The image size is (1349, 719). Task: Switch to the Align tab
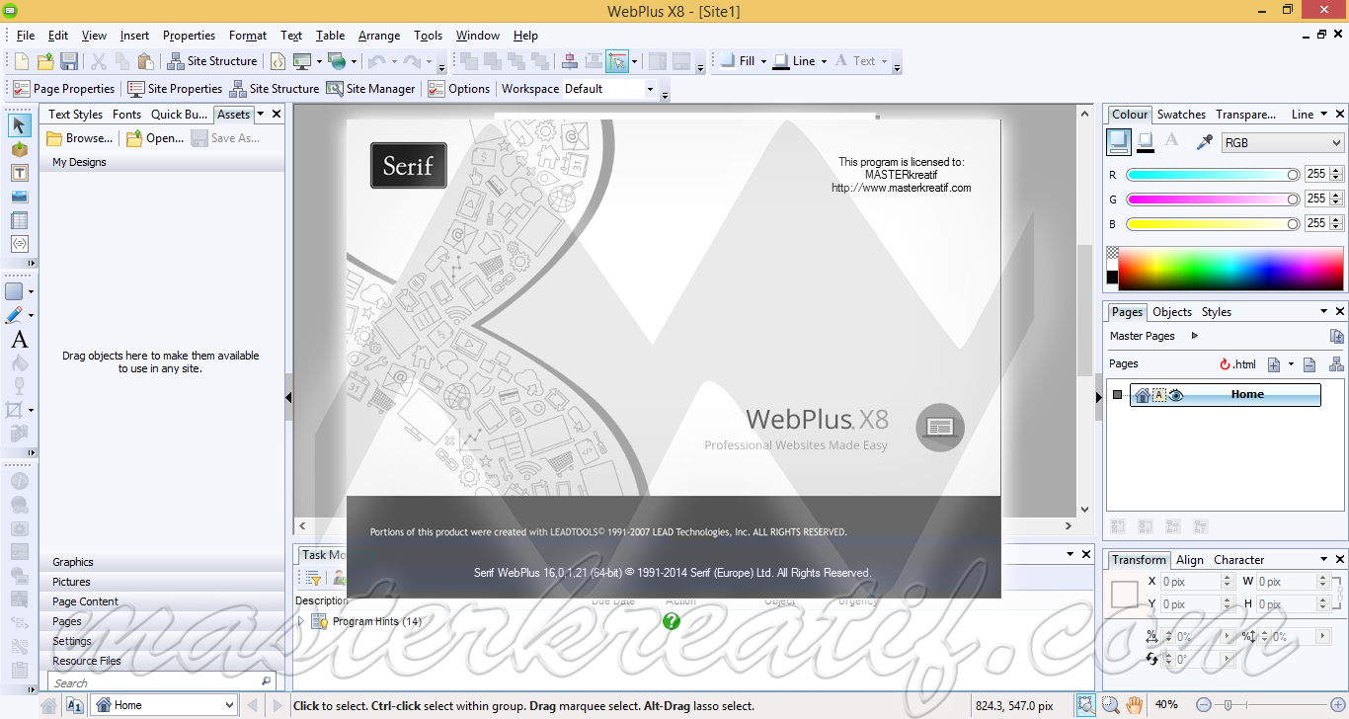(1190, 560)
